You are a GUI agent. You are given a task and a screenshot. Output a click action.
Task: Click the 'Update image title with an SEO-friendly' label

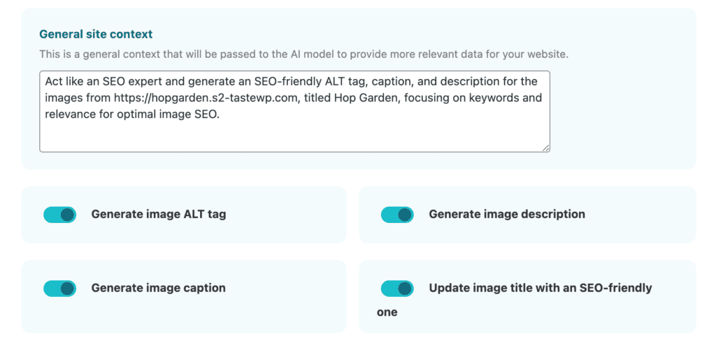pyautogui.click(x=540, y=288)
